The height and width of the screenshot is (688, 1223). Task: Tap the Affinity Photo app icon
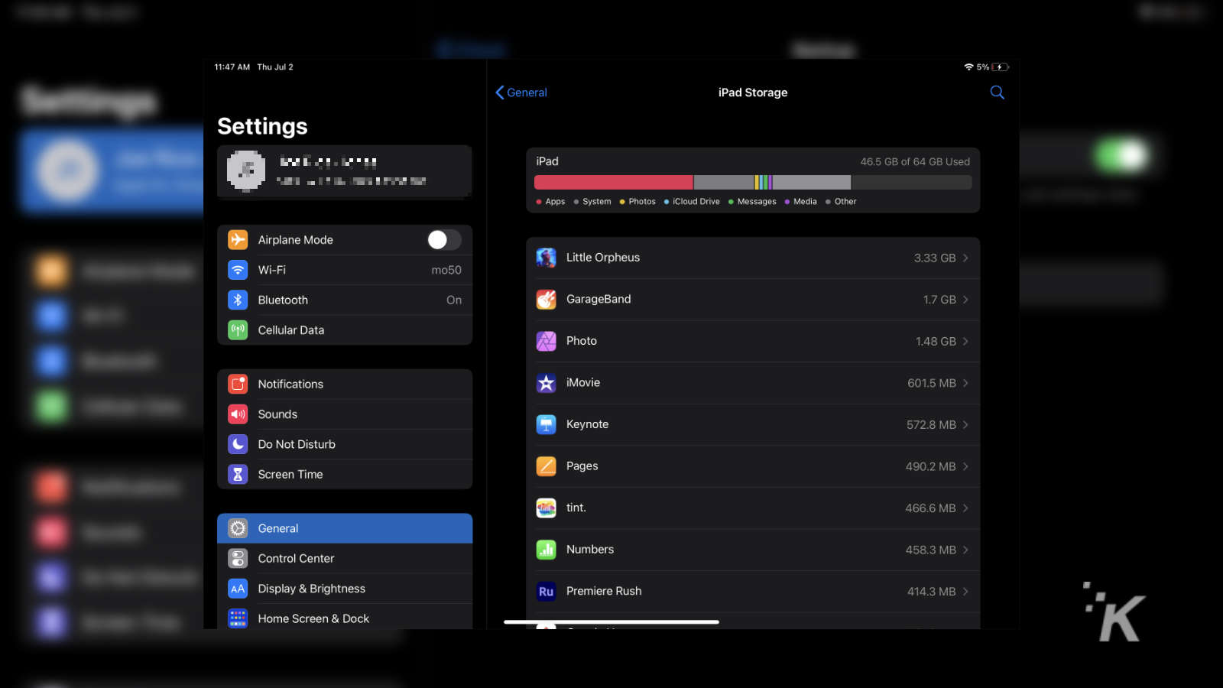point(546,341)
